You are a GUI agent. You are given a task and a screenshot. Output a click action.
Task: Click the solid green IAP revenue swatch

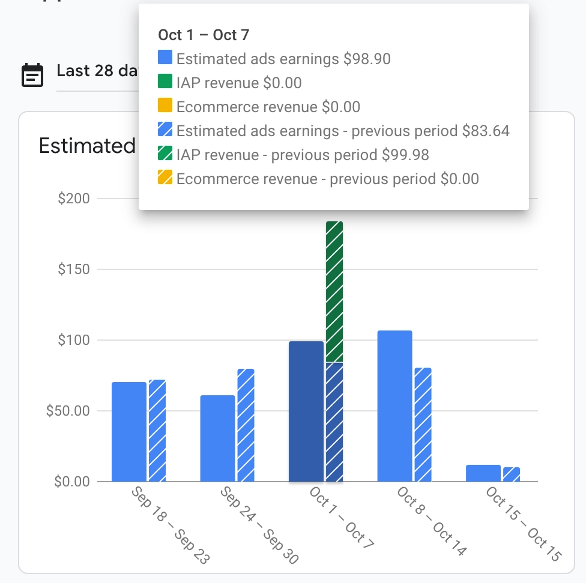click(x=166, y=82)
